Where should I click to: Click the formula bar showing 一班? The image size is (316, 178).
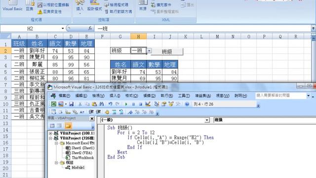click(x=202, y=29)
